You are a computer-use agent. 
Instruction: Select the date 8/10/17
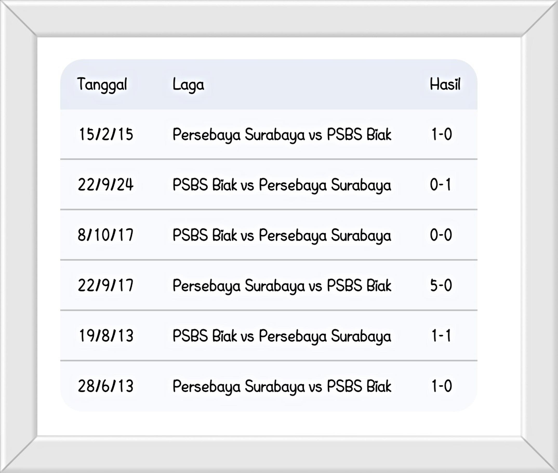pyautogui.click(x=105, y=235)
